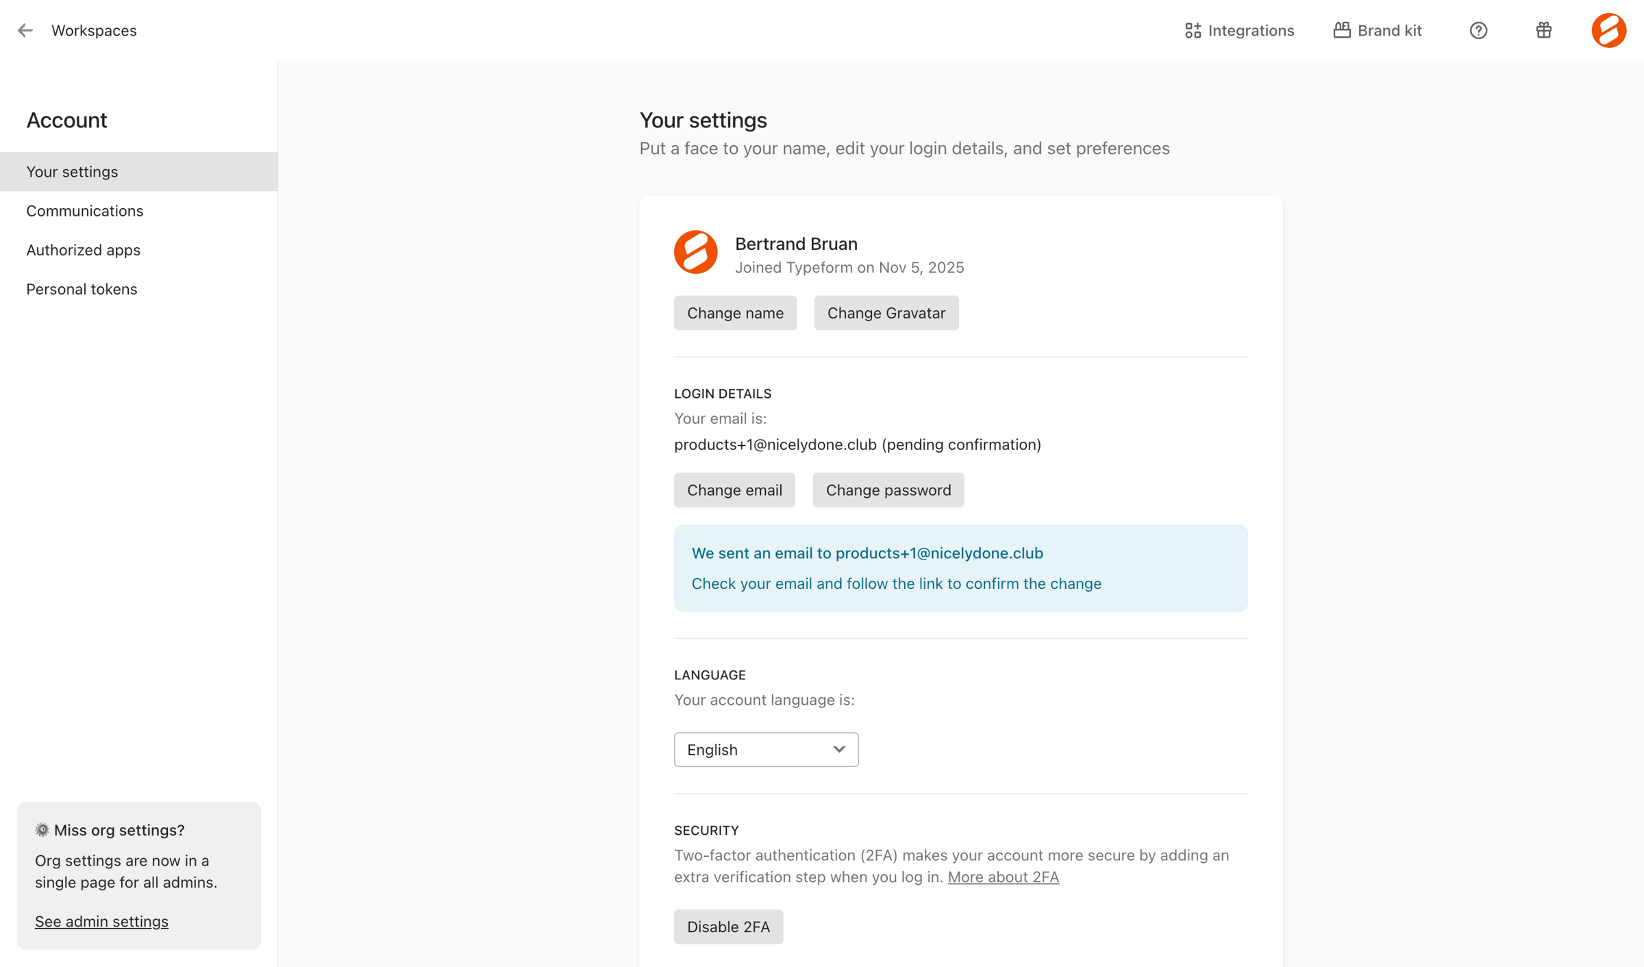Viewport: 1644px width, 967px height.
Task: Follow the See admin settings link
Action: pos(101,921)
